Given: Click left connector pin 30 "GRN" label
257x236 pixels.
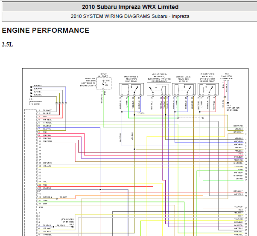Looking at the screenshot, I should click(x=45, y=200).
